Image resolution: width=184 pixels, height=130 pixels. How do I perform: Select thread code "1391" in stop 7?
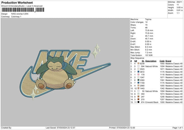[x=162, y=80]
